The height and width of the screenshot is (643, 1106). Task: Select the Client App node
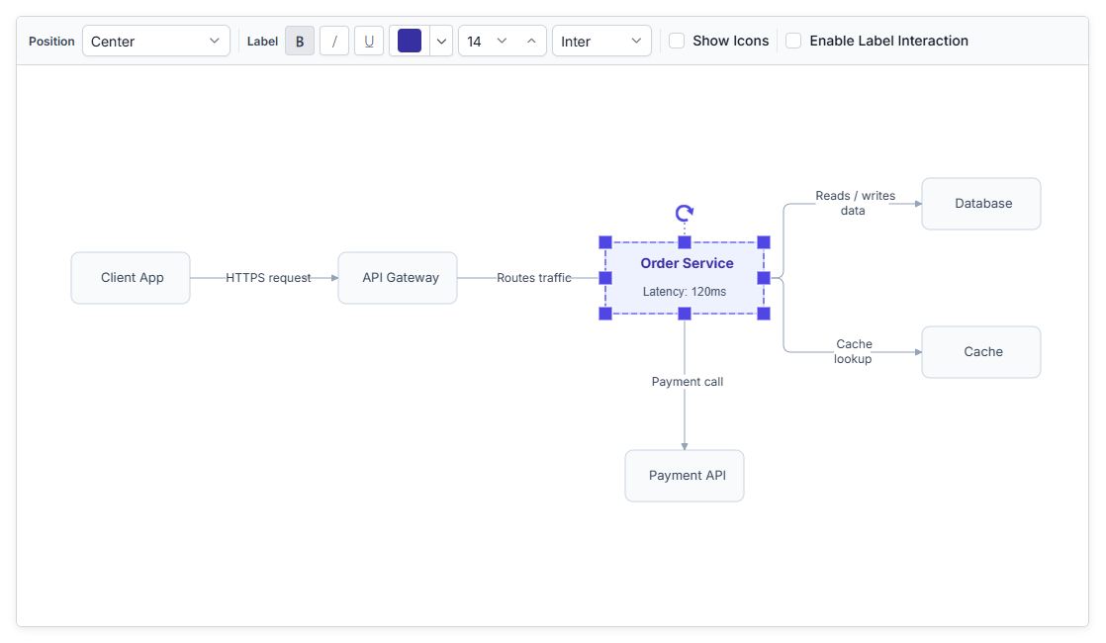point(131,278)
